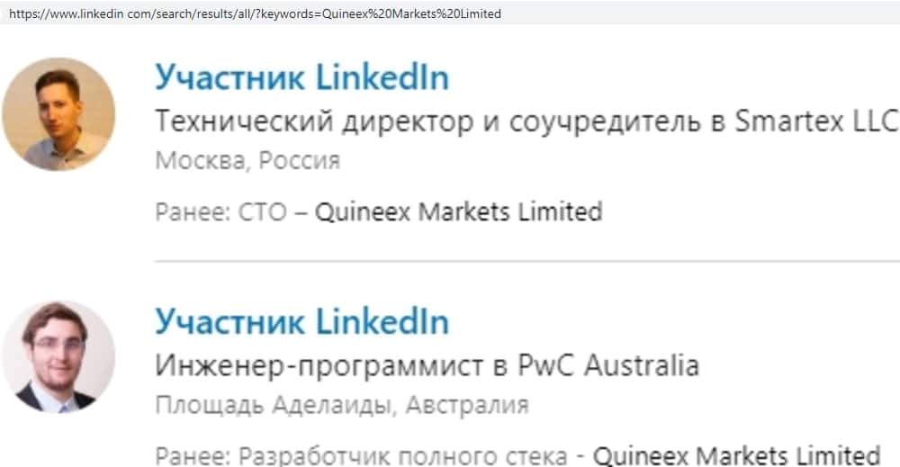
Task: Click "Quineex Markets Limited" in the developer result
Action: tap(736, 455)
